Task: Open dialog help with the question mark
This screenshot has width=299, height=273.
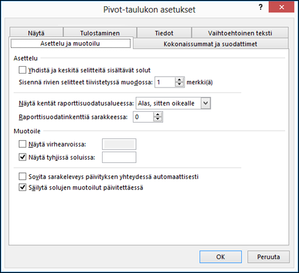Action: click(261, 8)
